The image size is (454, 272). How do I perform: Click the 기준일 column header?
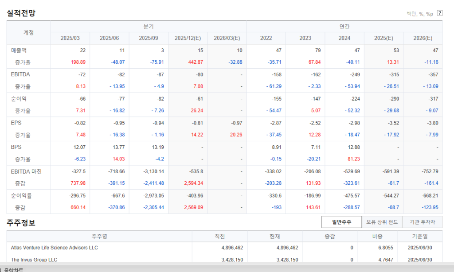tap(419, 236)
